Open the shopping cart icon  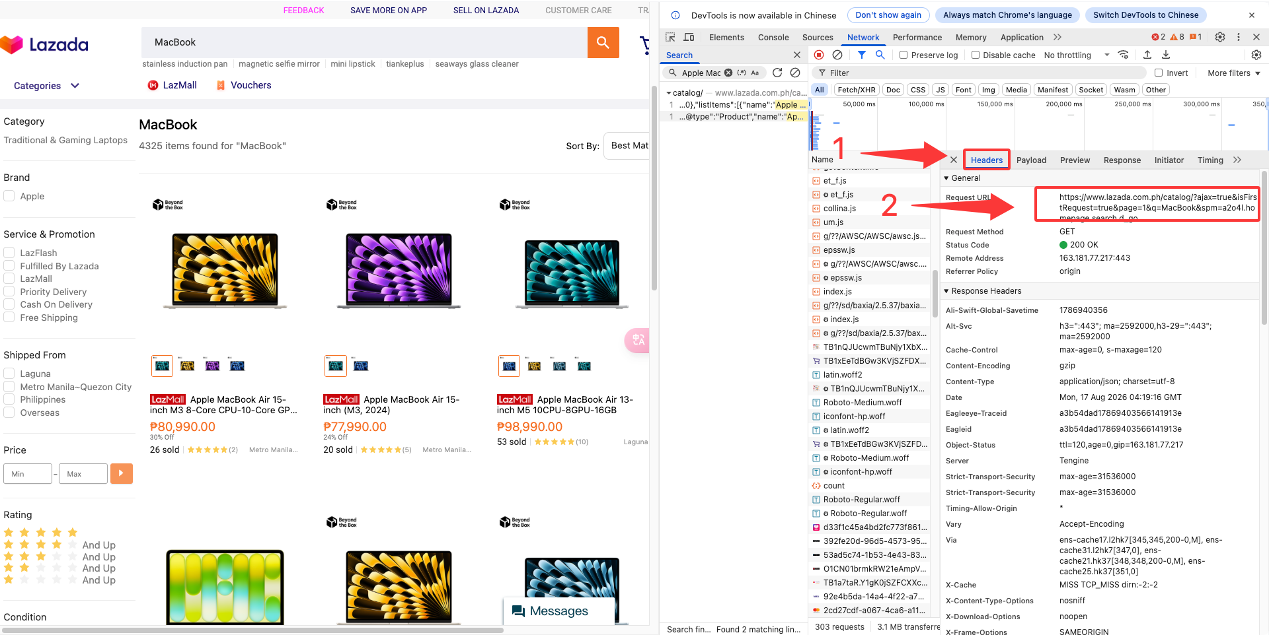pos(644,45)
